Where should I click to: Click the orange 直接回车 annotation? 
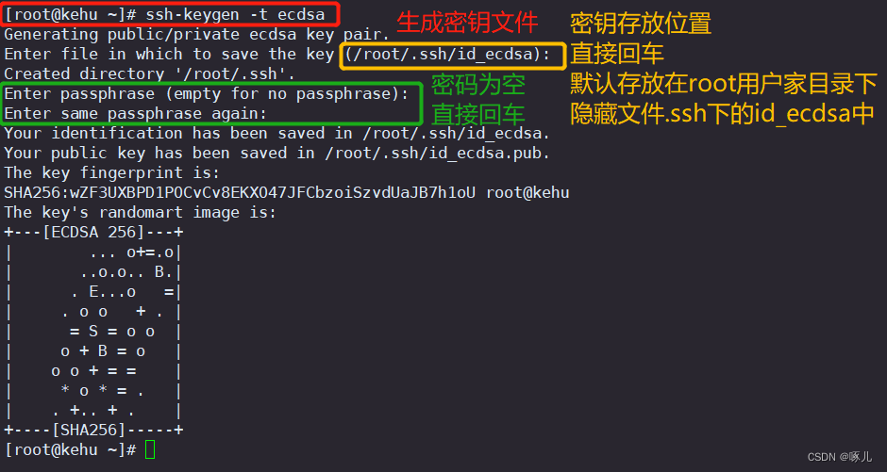tap(617, 53)
